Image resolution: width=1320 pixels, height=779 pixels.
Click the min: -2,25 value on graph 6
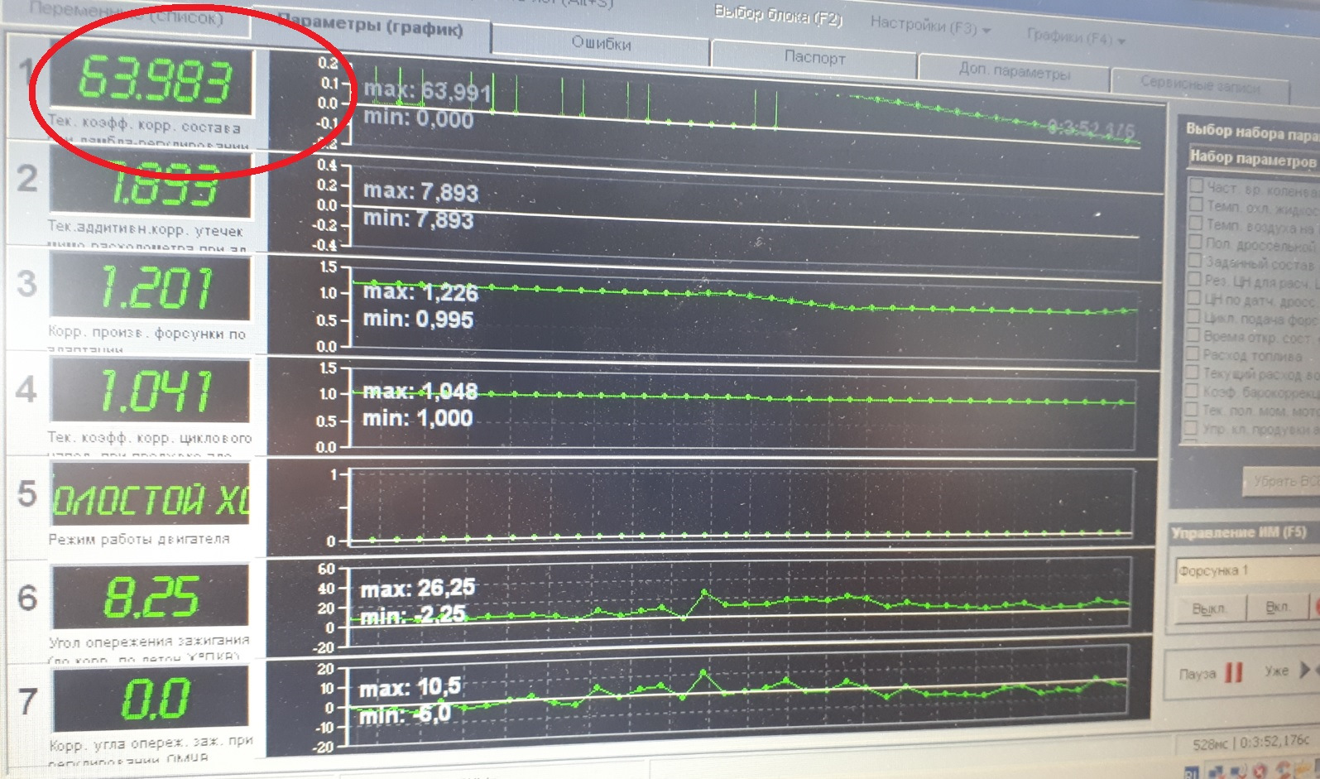click(x=414, y=615)
